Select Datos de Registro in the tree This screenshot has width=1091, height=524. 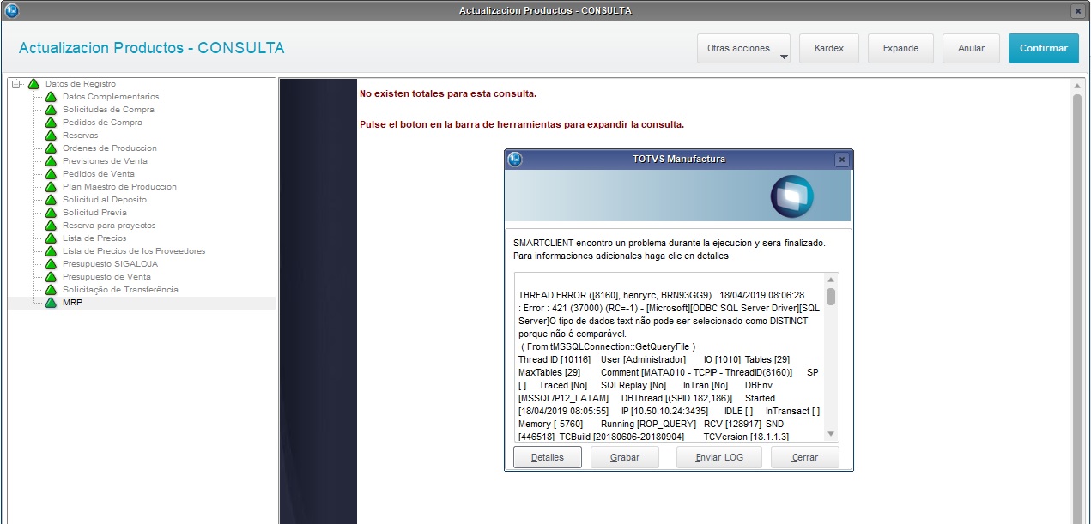pyautogui.click(x=81, y=84)
